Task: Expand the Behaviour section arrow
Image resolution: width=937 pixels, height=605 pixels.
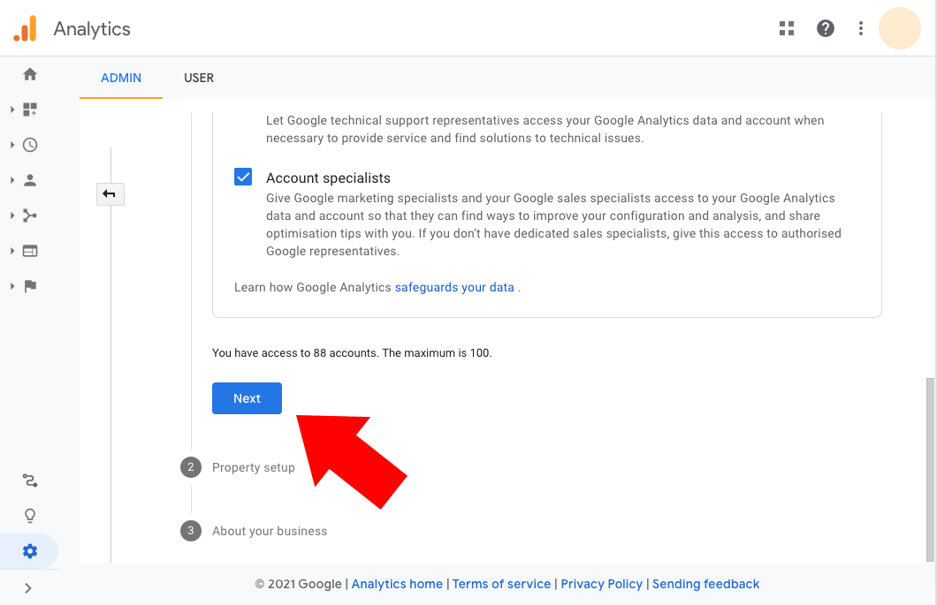Action: [12, 251]
